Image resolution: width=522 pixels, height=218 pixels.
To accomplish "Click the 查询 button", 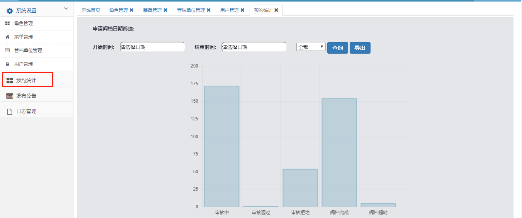I will [337, 48].
